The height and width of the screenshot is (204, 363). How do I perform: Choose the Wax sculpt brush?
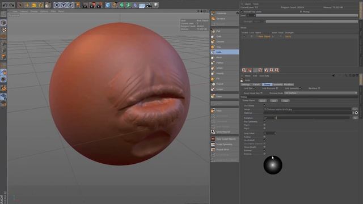coord(225,47)
